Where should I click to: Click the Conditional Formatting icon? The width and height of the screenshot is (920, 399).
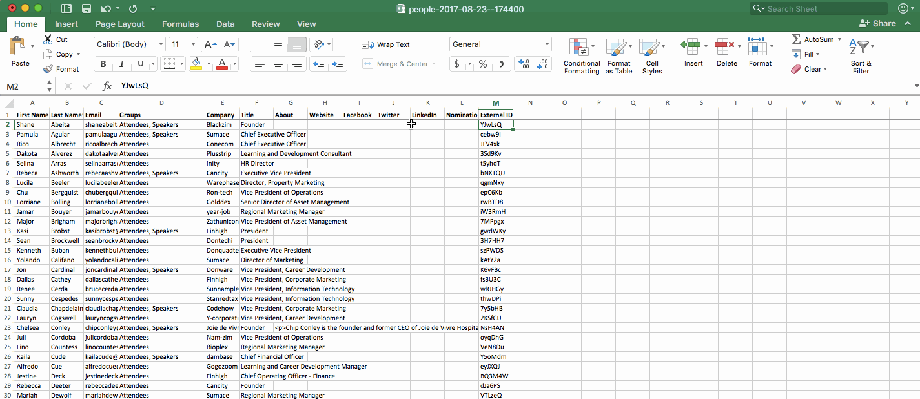pyautogui.click(x=578, y=47)
